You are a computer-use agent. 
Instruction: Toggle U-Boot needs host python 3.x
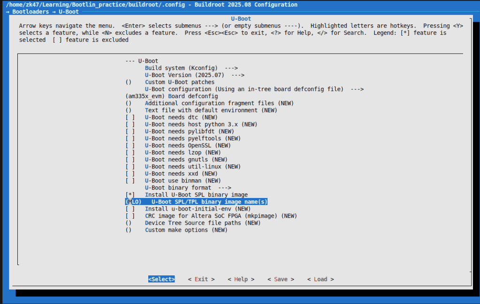[130, 124]
